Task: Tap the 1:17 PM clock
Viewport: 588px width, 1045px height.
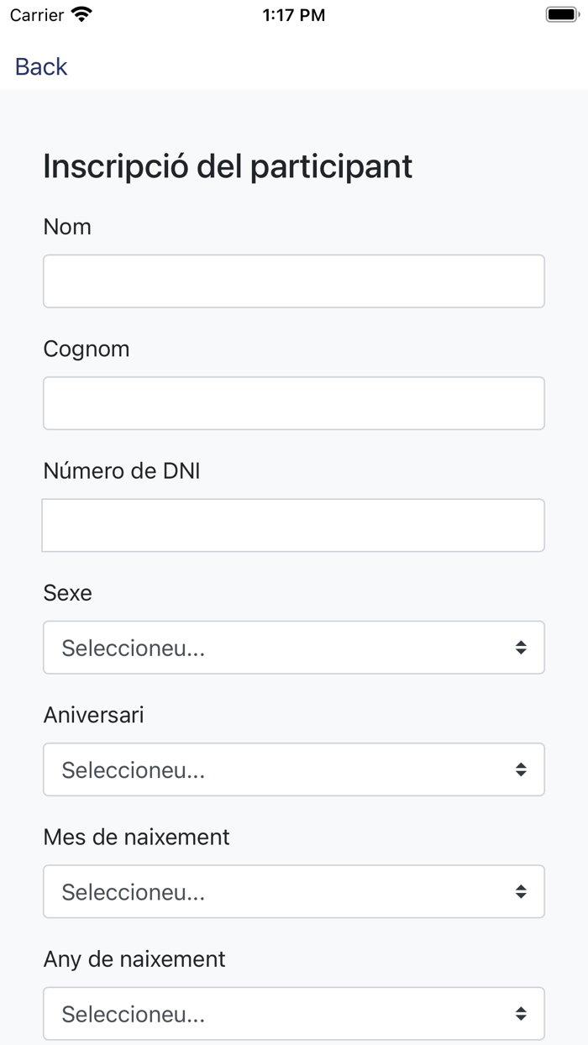Action: pos(294,14)
